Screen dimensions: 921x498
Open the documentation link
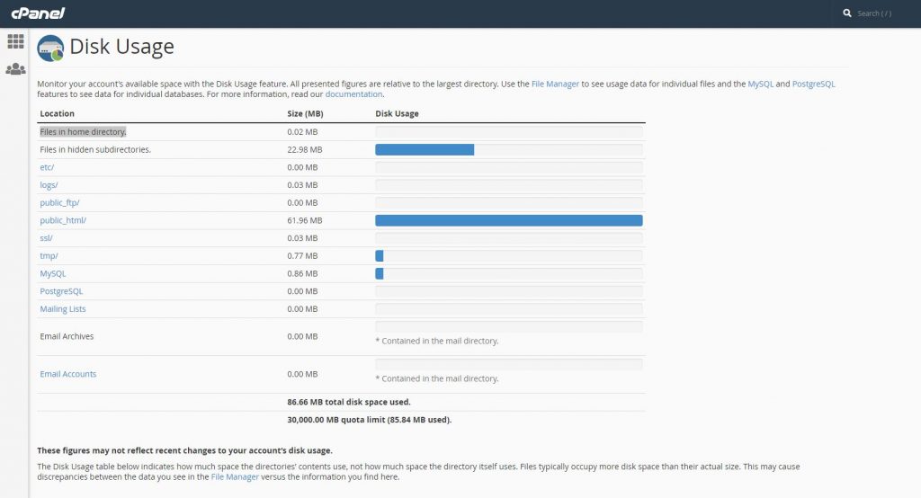point(353,94)
